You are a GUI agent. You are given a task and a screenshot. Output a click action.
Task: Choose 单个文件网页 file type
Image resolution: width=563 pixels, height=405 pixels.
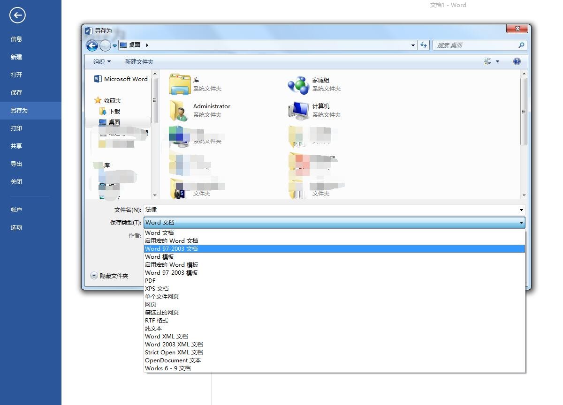(334, 296)
